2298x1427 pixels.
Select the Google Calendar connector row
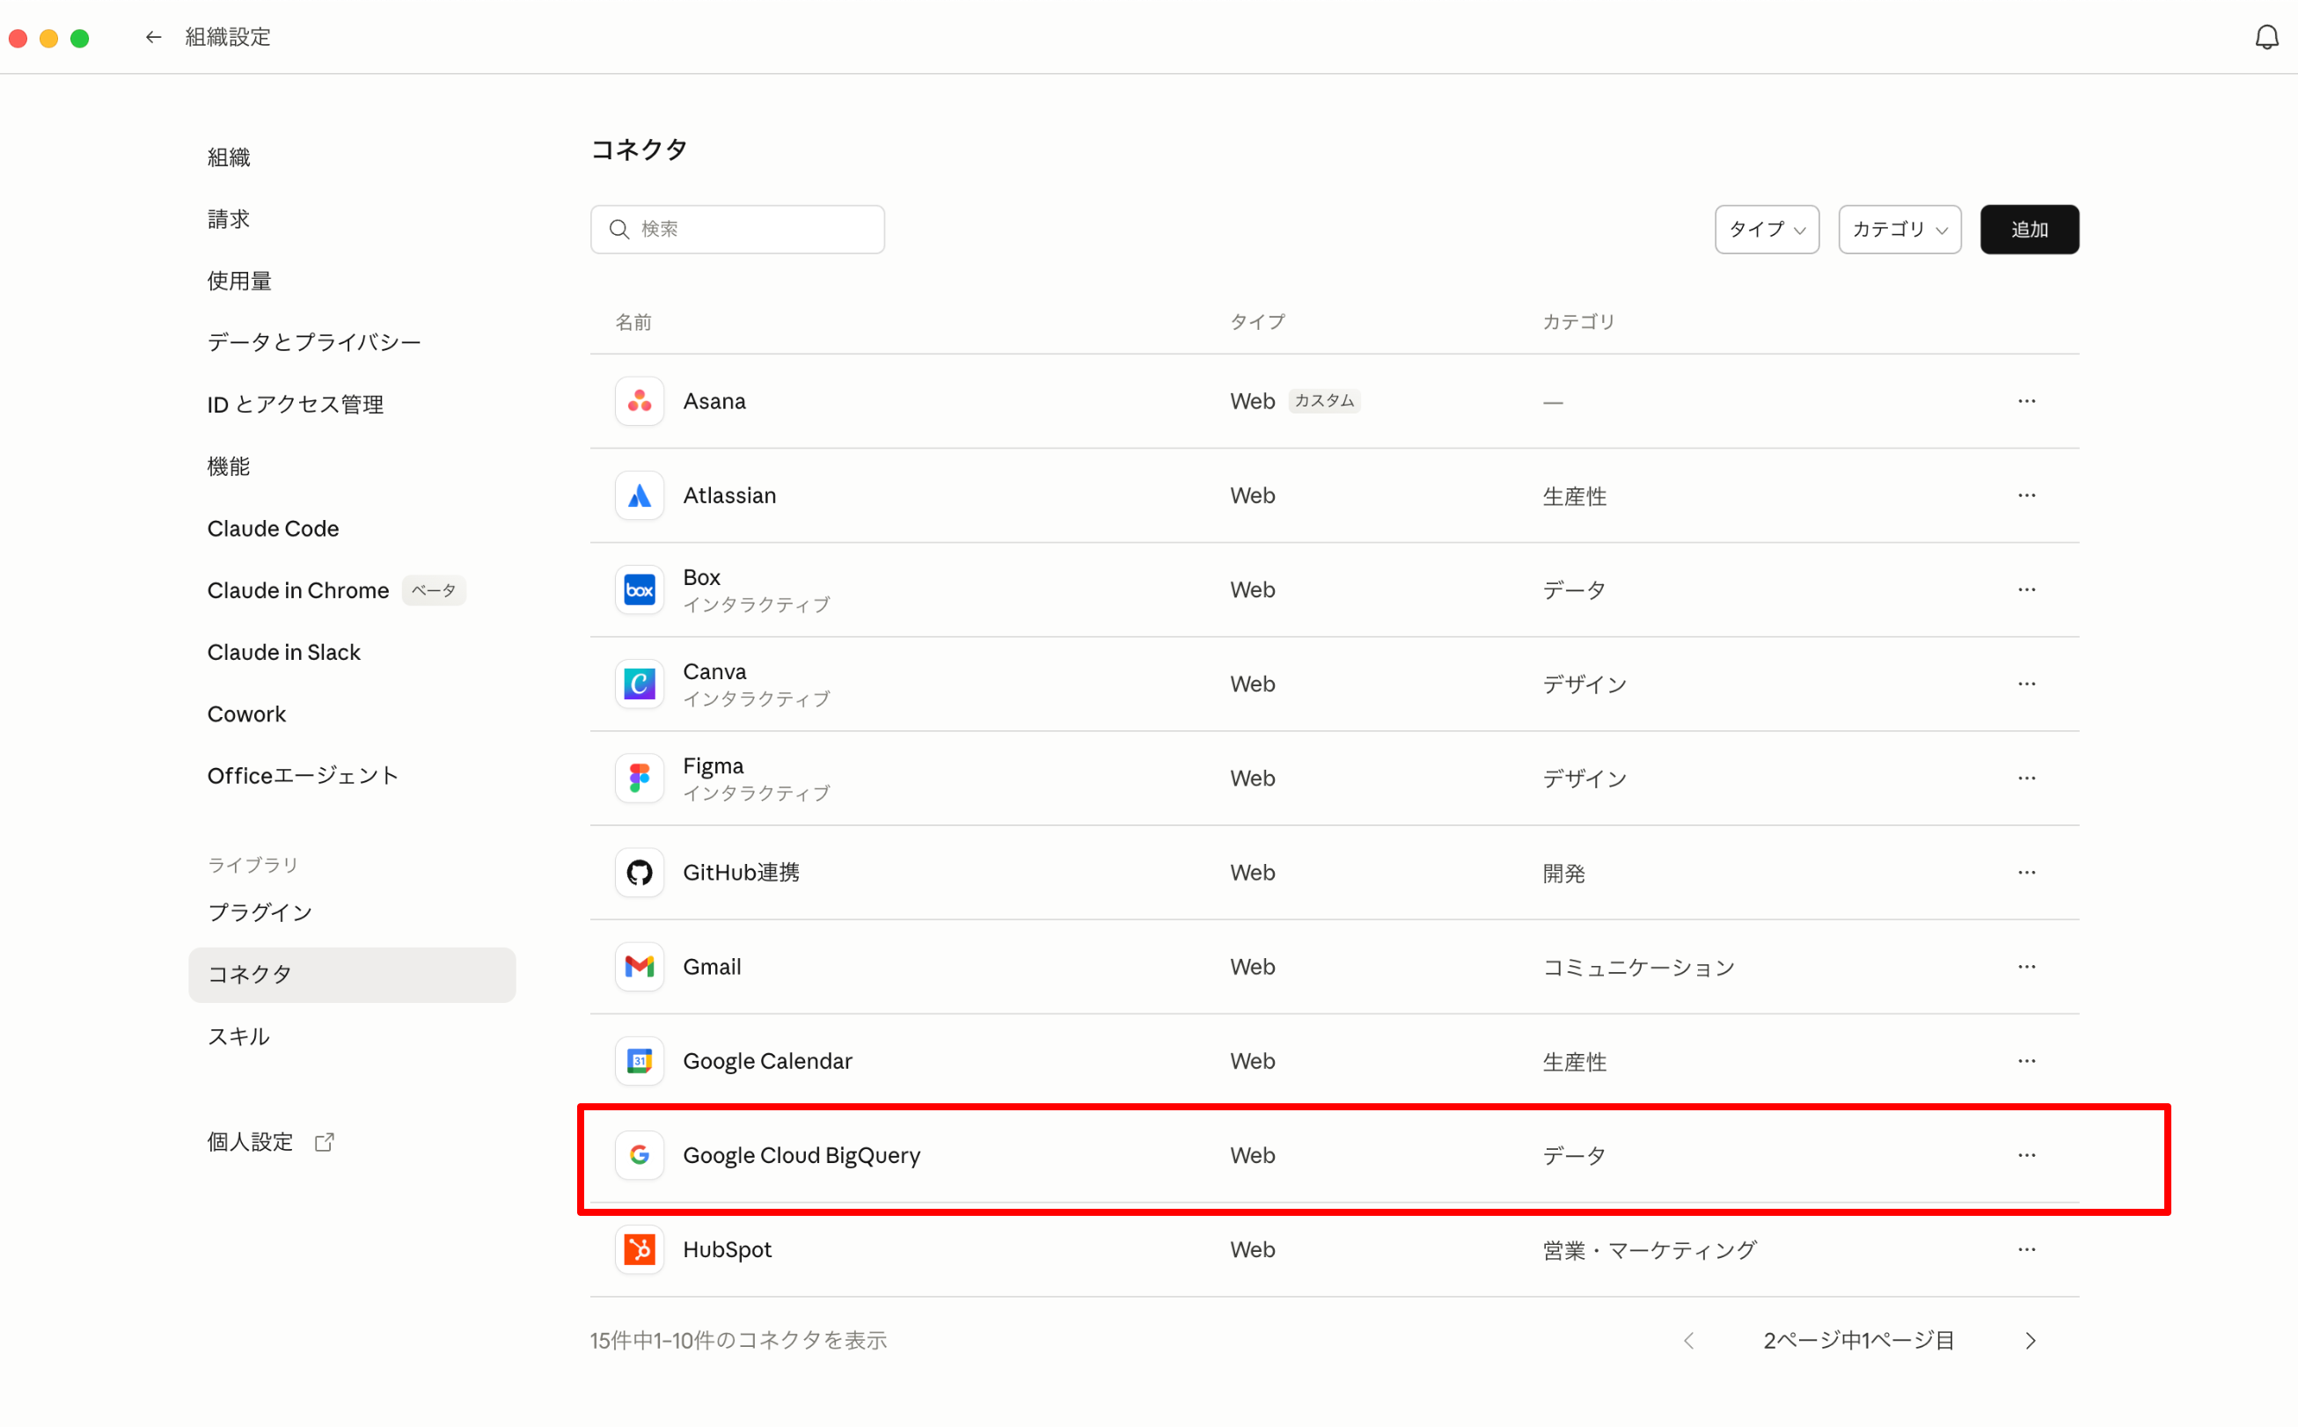point(766,1061)
